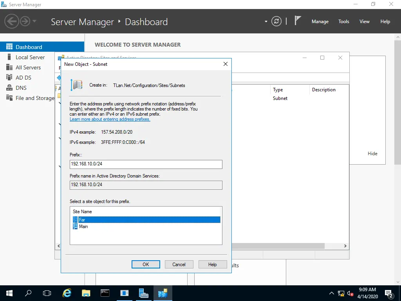Open the taskbar clock and date
Viewport: 401px width, 301px height.
pos(367,293)
